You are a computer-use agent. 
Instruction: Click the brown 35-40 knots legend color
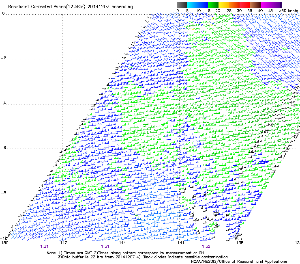(x=255, y=5)
